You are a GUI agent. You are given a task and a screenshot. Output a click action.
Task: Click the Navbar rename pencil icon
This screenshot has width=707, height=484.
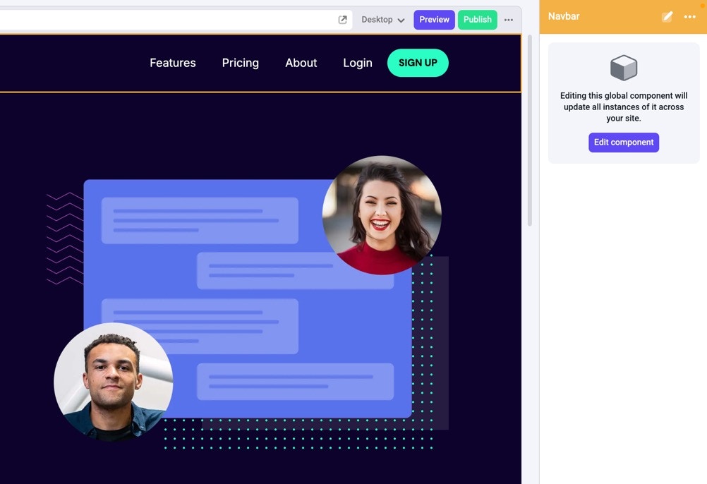point(667,17)
